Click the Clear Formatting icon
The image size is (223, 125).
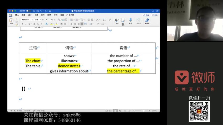(59, 20)
